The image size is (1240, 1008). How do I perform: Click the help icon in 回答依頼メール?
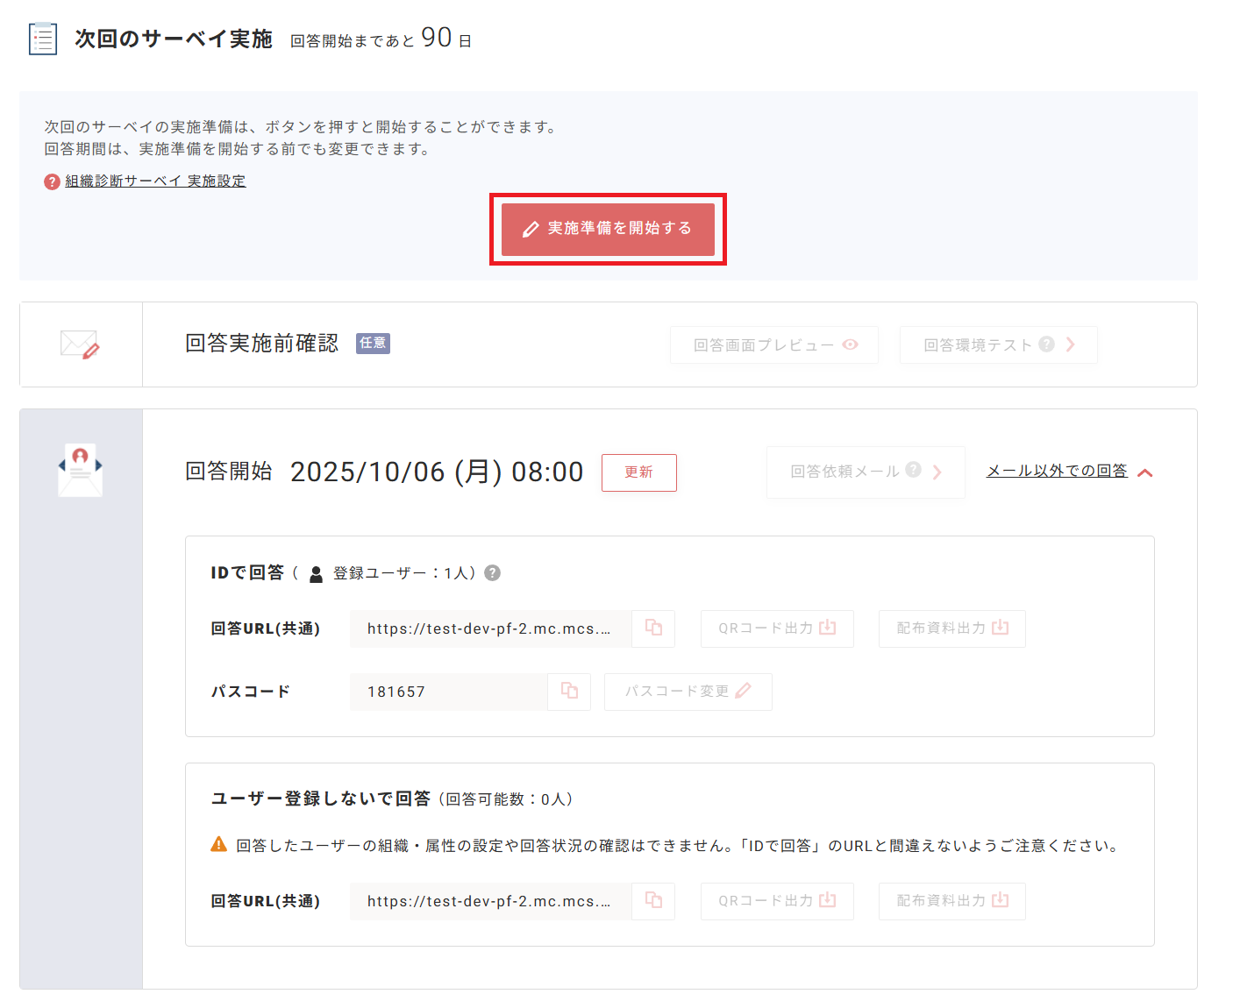913,470
